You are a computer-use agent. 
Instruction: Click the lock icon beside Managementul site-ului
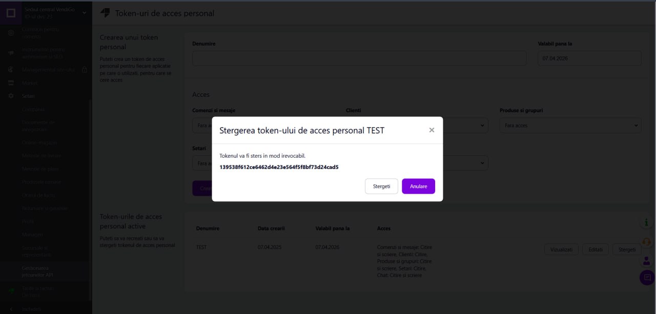tap(85, 70)
